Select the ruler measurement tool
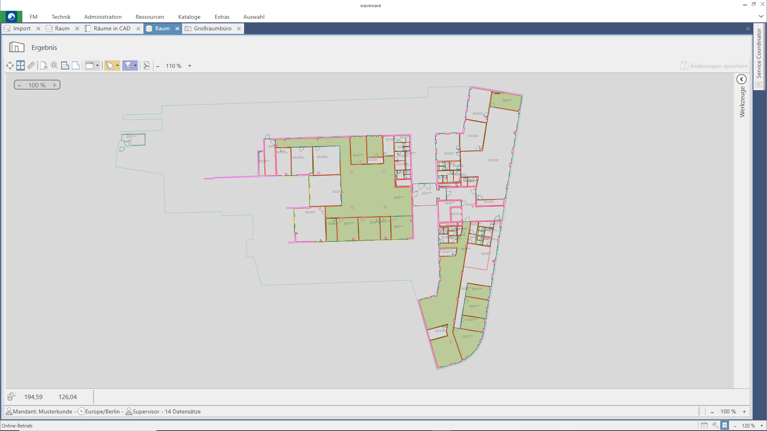767x431 pixels. click(31, 66)
